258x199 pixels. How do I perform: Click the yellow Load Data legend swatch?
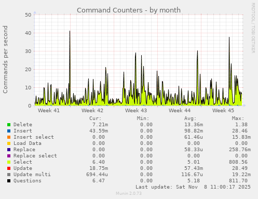pyautogui.click(x=9, y=143)
